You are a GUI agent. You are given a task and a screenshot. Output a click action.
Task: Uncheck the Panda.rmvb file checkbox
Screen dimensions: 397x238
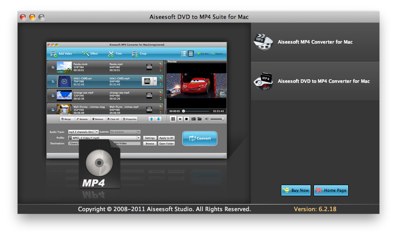[x=53, y=67]
